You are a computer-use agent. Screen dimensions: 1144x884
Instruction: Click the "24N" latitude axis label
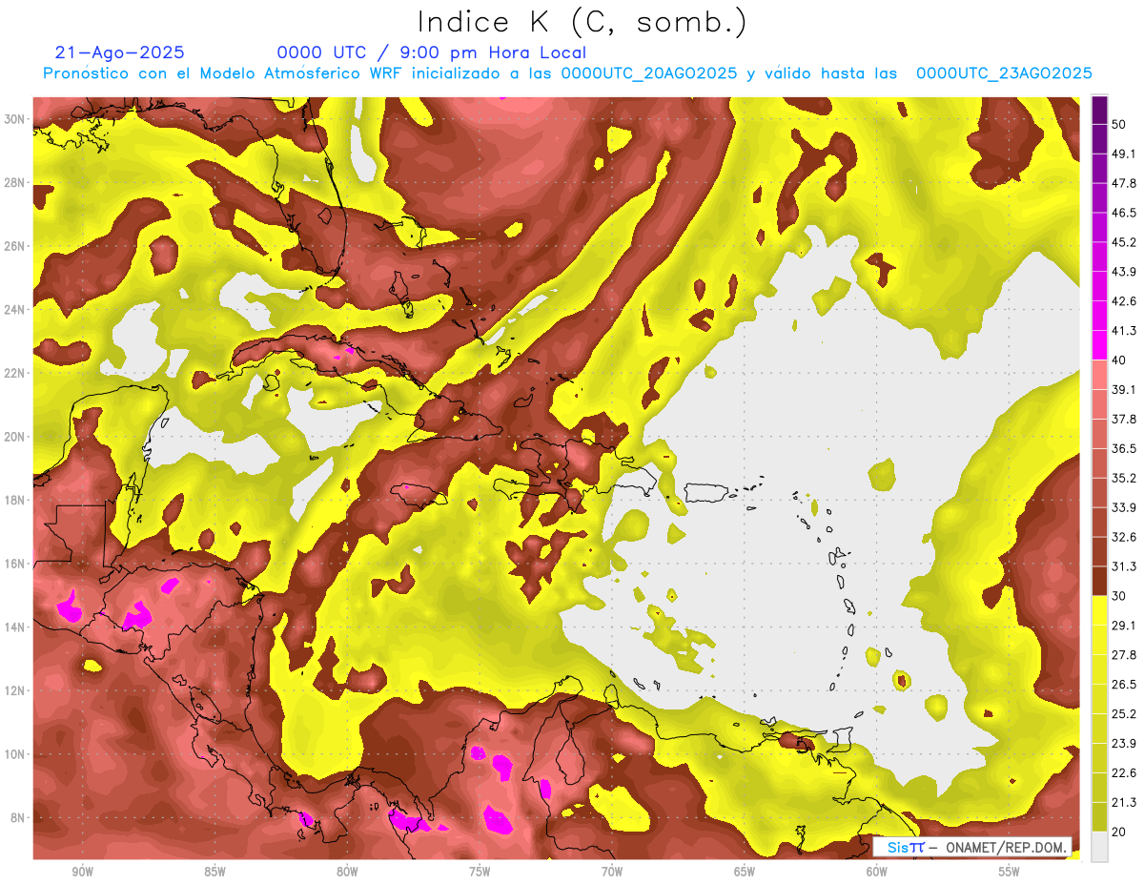click(14, 310)
